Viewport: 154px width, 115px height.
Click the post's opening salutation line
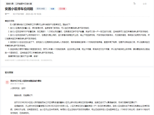coord(10,21)
